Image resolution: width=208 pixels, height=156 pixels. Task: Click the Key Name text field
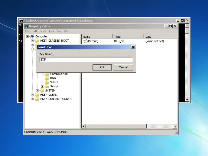click(x=86, y=60)
